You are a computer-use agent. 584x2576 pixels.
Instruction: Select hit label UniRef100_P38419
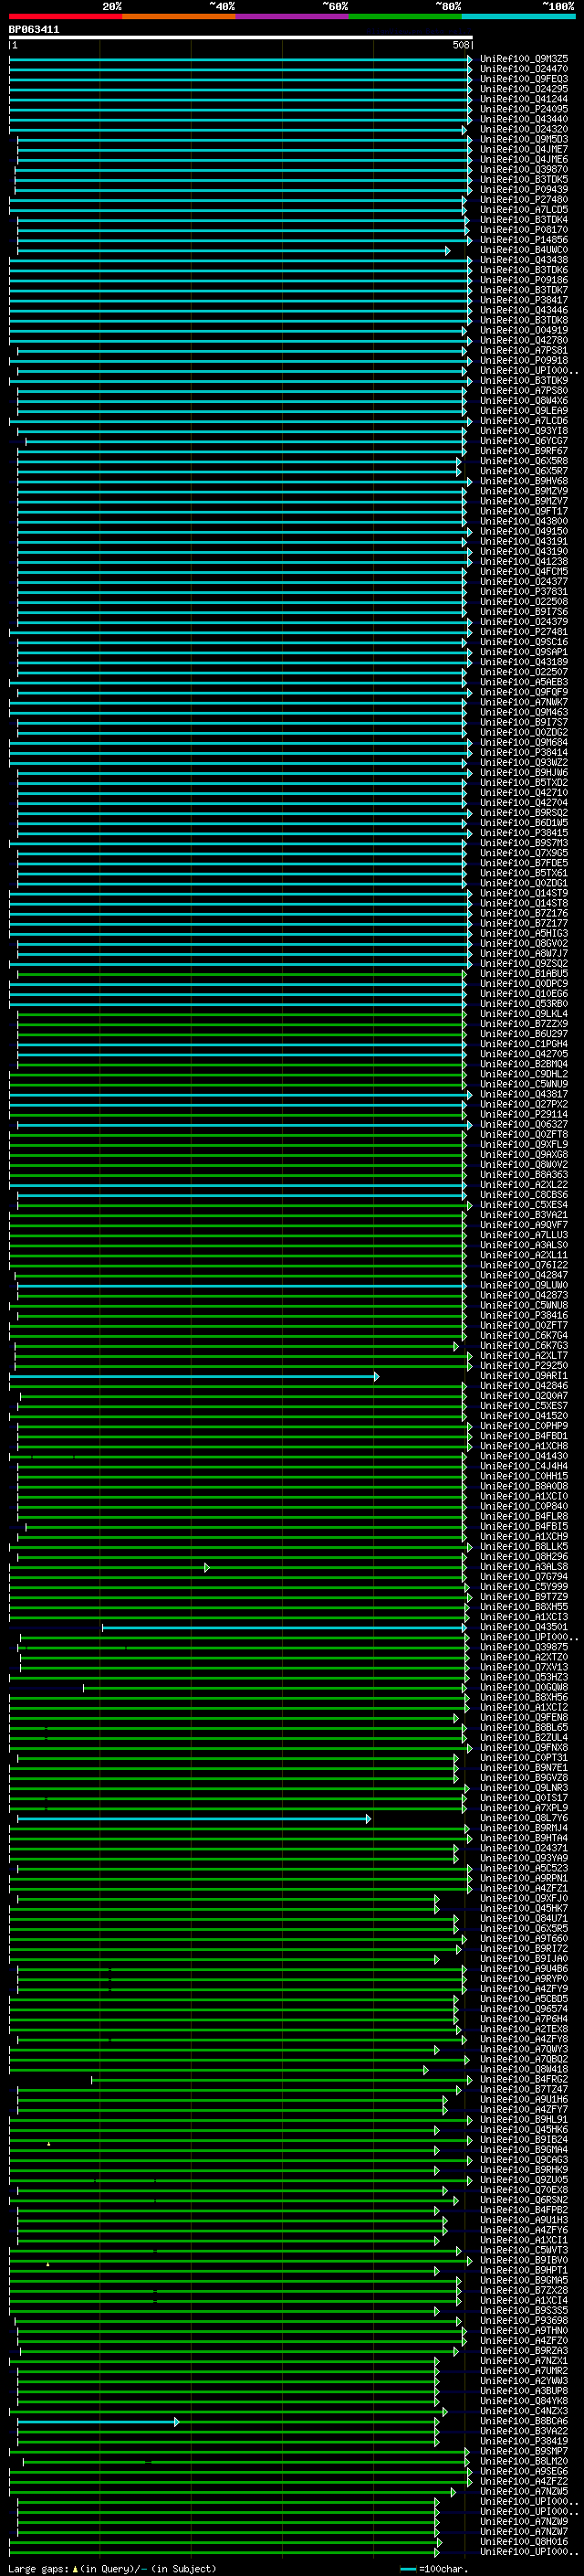click(524, 2441)
